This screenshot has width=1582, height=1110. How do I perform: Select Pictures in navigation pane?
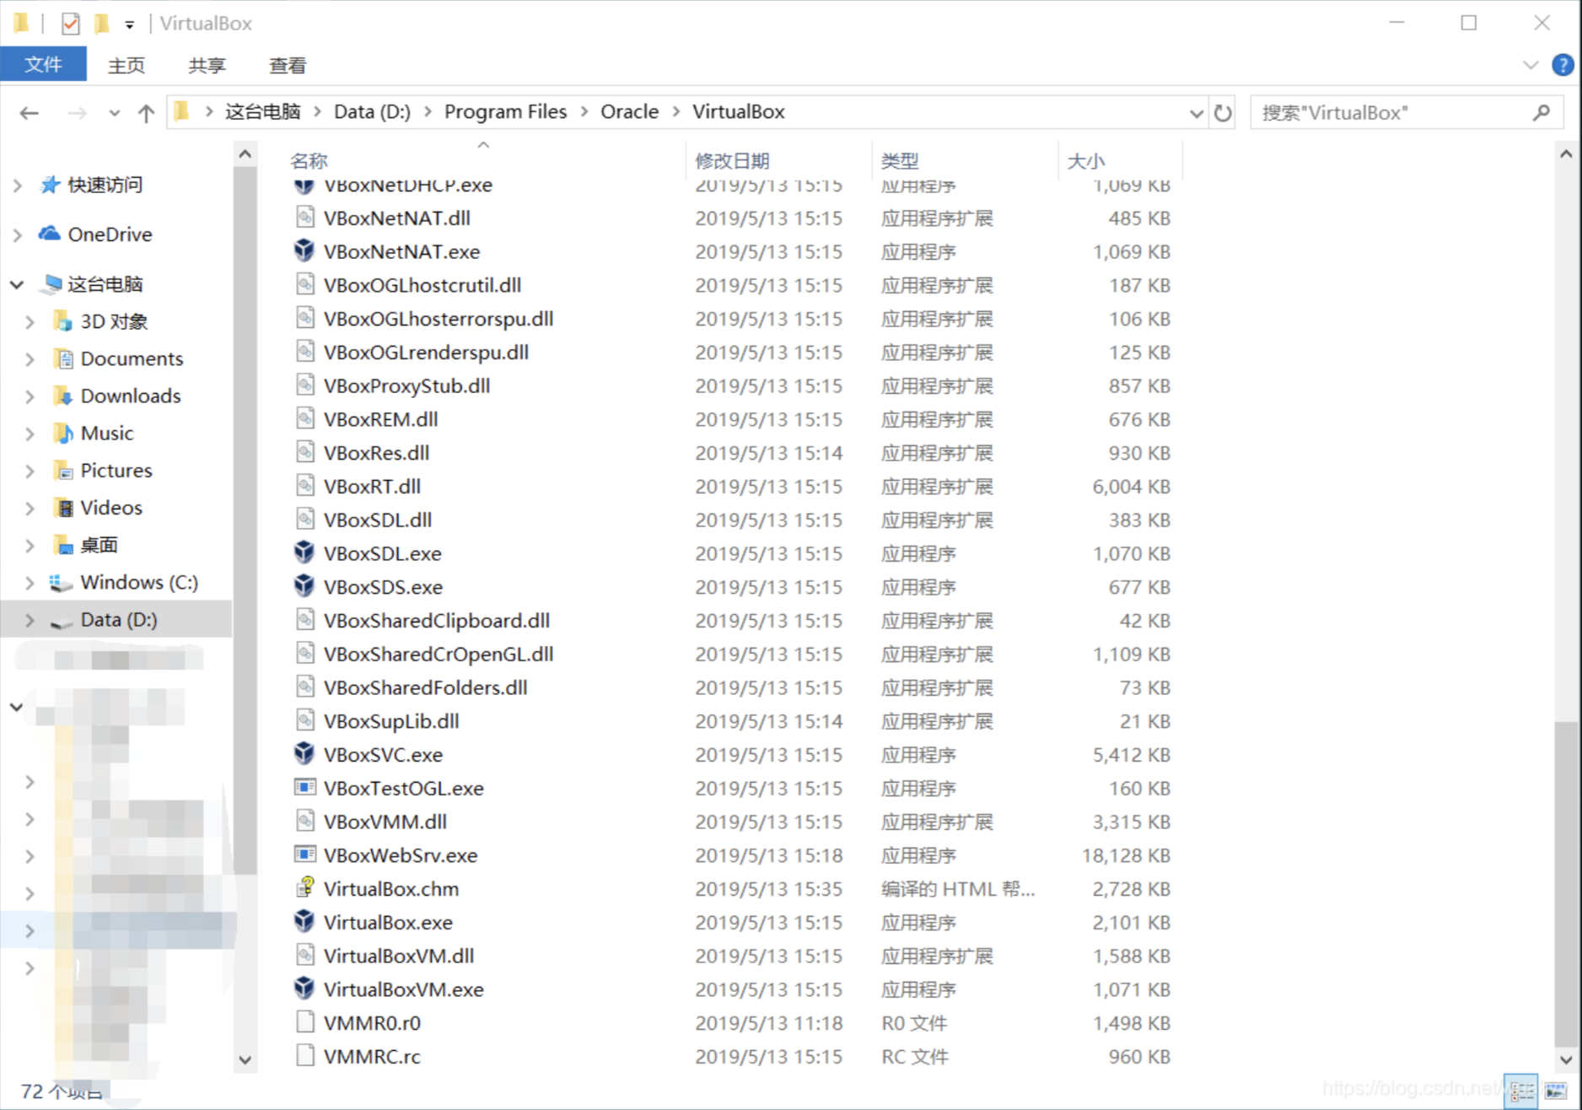116,470
